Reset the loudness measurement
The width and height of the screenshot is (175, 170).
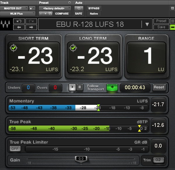159,87
